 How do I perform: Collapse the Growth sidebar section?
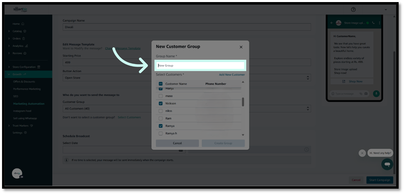click(x=9, y=74)
